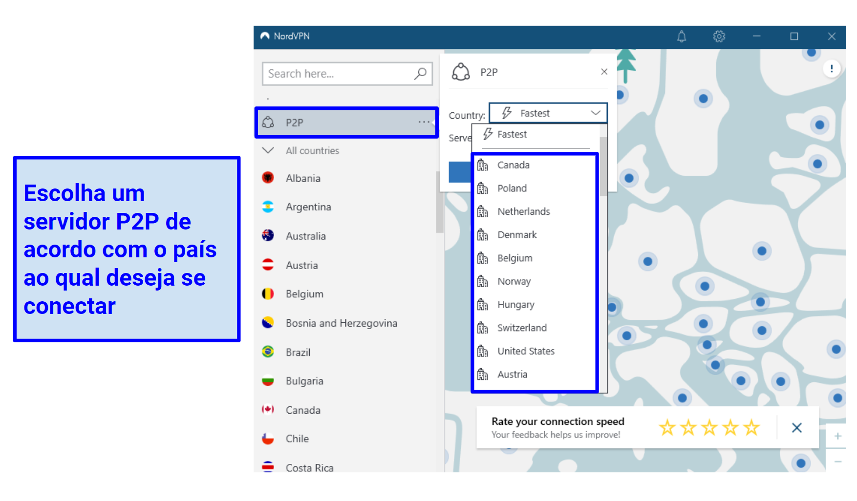Click the exclamation info icon on map

click(x=832, y=69)
